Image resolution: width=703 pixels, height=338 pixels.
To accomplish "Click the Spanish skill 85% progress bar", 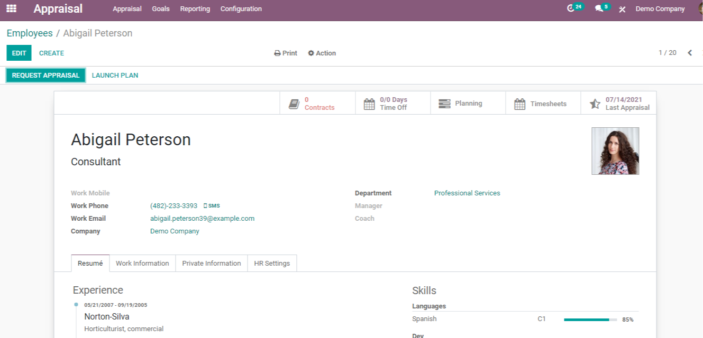I will pyautogui.click(x=590, y=320).
